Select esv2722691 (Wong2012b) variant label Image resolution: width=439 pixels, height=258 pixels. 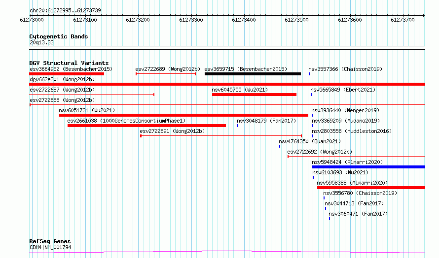pos(172,131)
